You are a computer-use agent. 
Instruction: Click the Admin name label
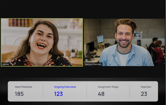pos(6,64)
